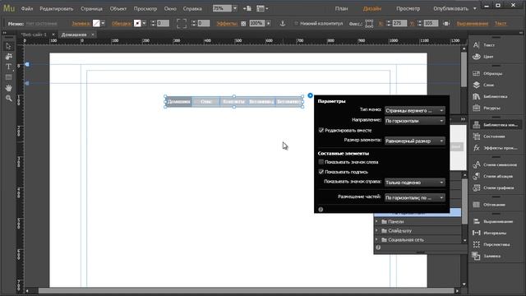Expand the Социальная сеть folder
Viewport: 526px width, 296px height.
(376, 239)
